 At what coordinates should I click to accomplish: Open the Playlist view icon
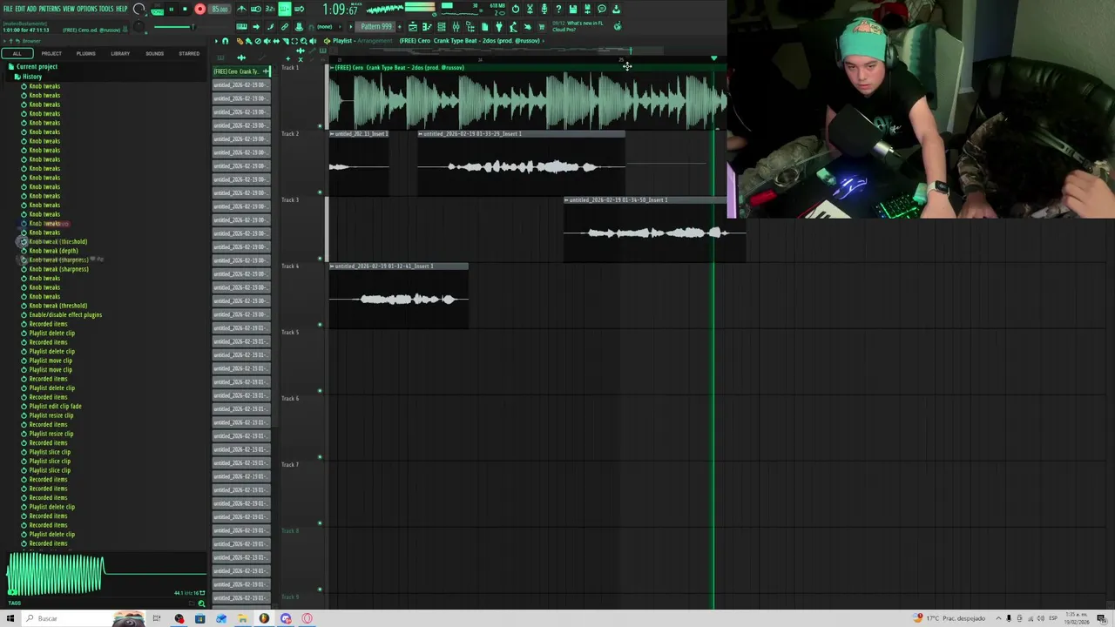(413, 27)
